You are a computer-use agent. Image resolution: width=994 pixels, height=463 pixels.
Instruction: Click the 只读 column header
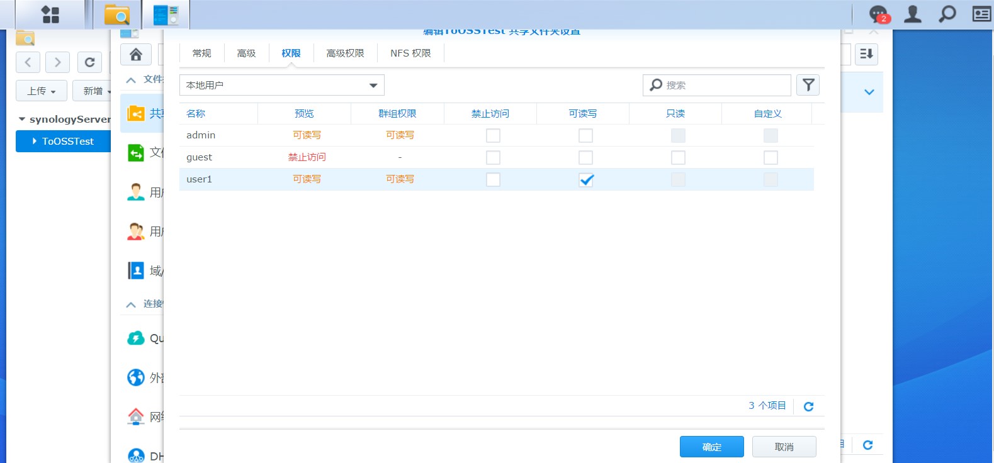coord(675,114)
